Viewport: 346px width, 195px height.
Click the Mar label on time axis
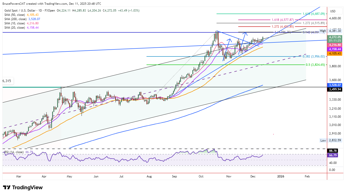pyautogui.click(x=19, y=176)
